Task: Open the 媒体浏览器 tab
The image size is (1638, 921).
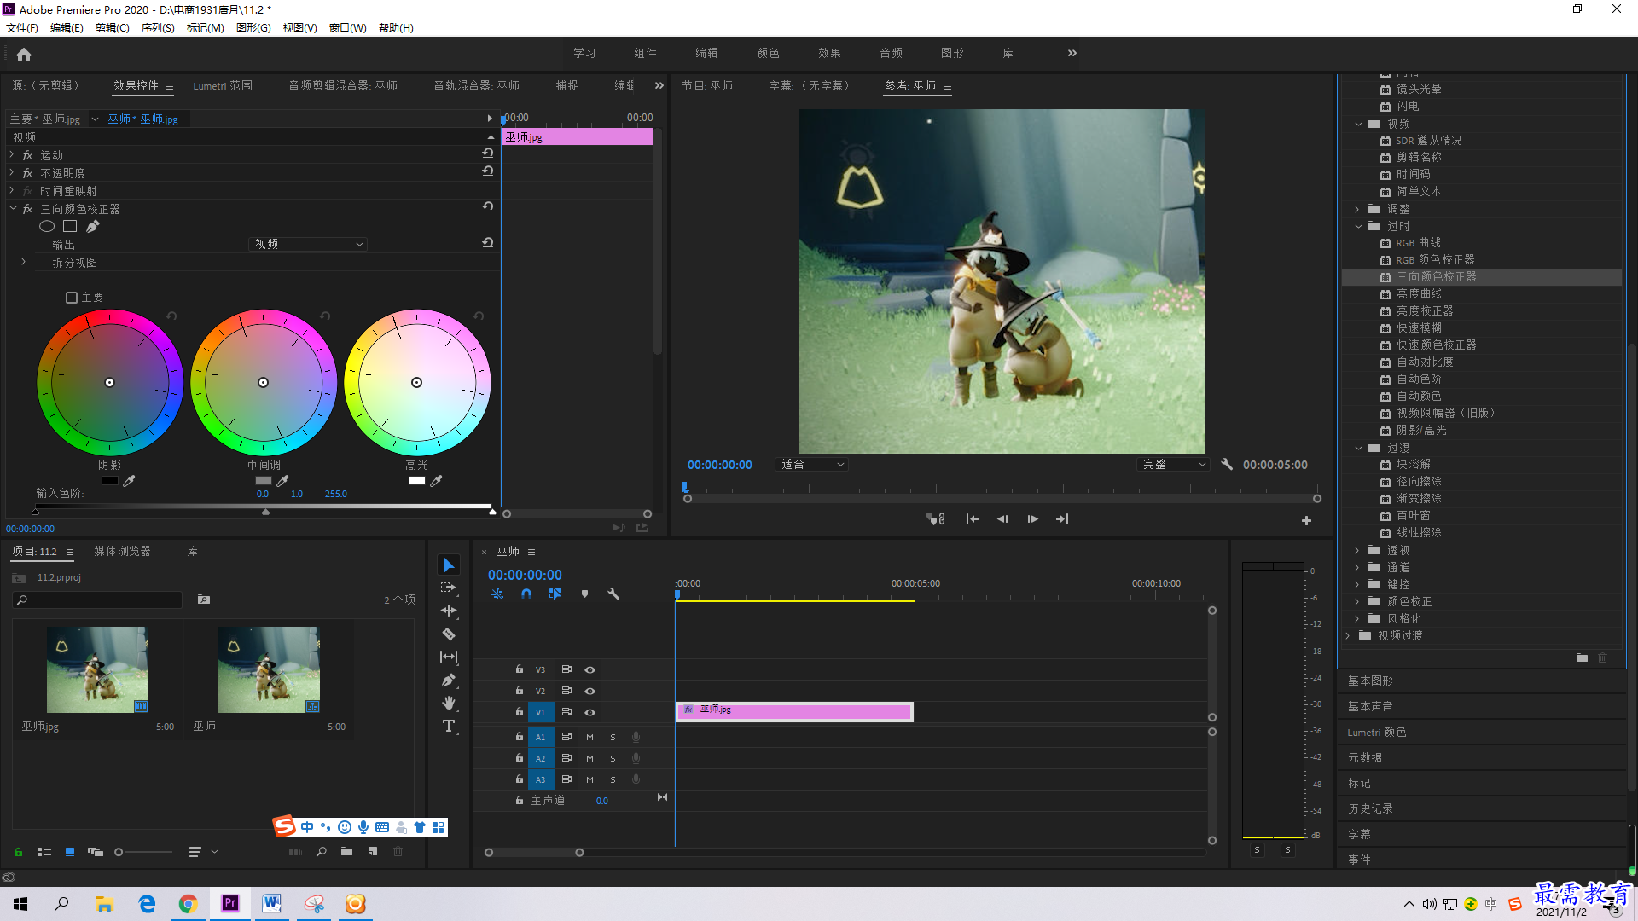Action: [x=122, y=552]
